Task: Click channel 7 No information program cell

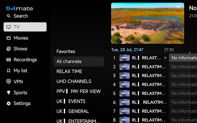Action: 183,111
